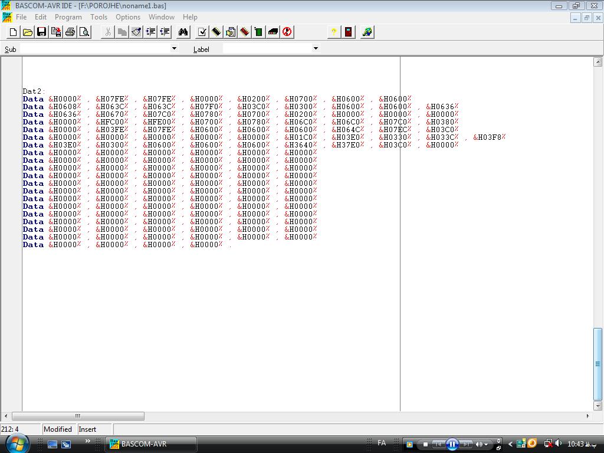Click the vertical scrollbar down arrow
604x453 pixels.
[598, 406]
